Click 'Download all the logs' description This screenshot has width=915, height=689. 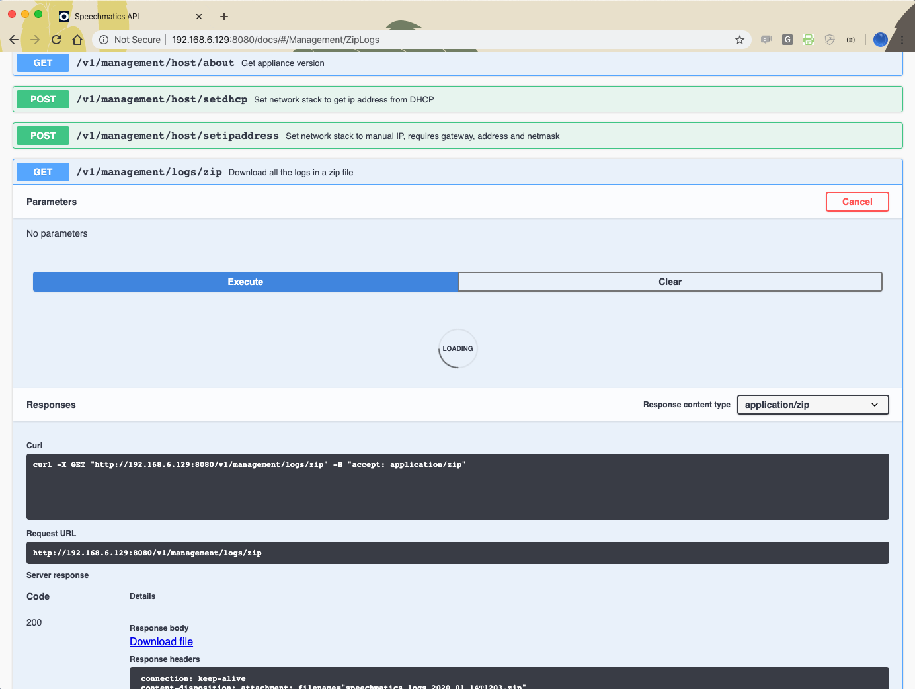click(x=291, y=173)
